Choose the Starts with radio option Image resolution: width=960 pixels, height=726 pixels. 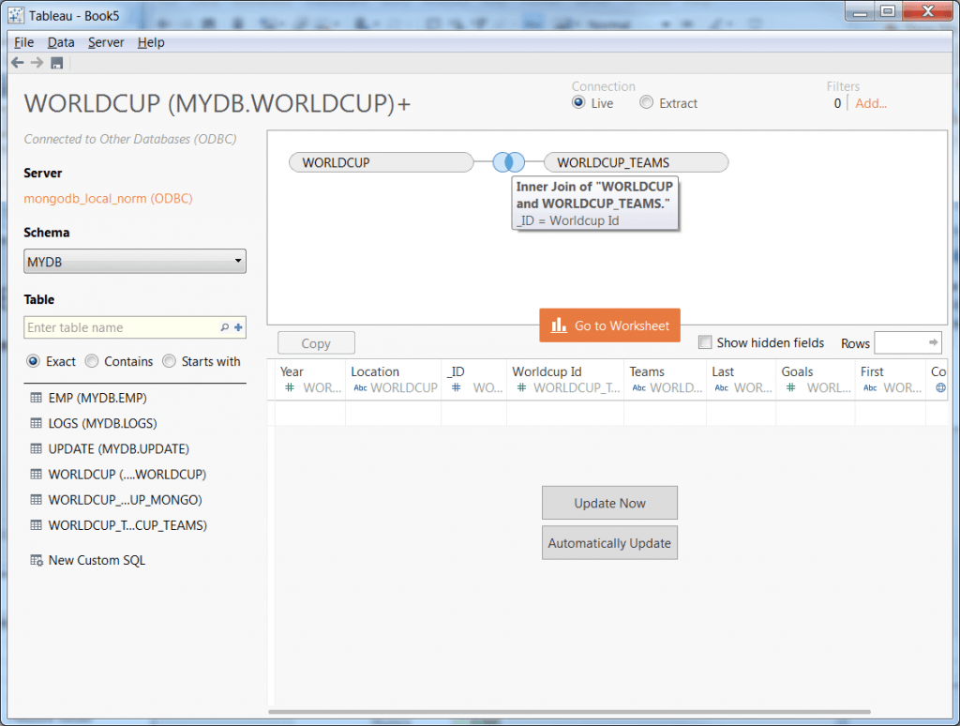[170, 361]
